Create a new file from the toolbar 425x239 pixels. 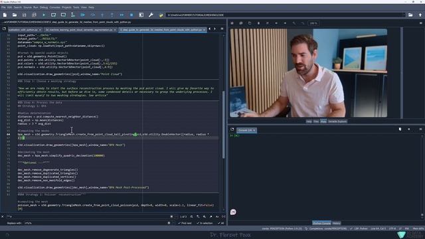5,15
